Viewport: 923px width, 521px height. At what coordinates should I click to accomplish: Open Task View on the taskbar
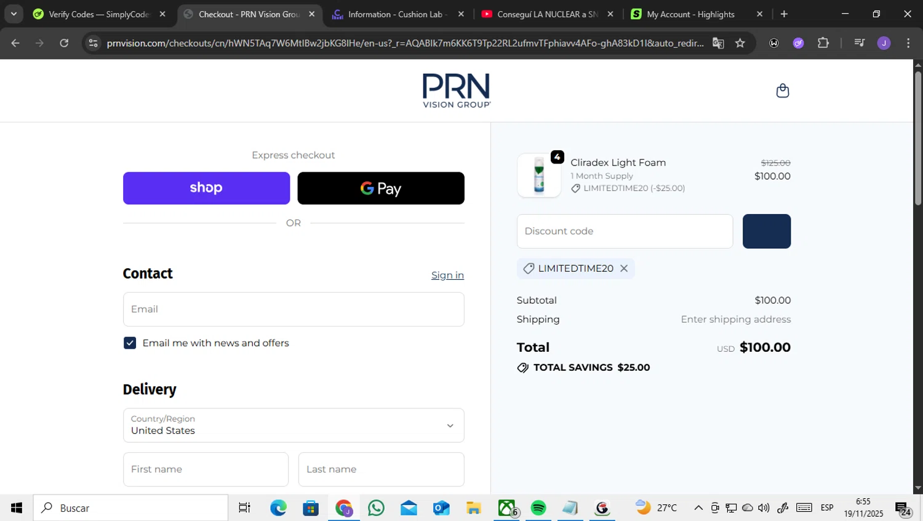(245, 508)
